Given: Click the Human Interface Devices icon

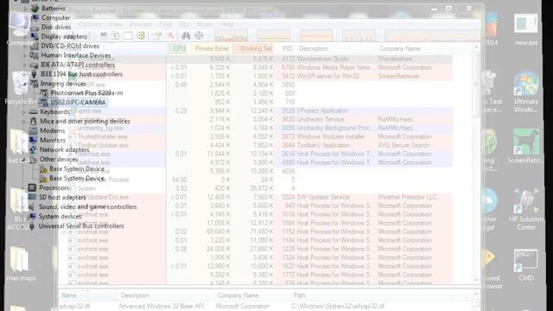Looking at the screenshot, I should click(35, 55).
